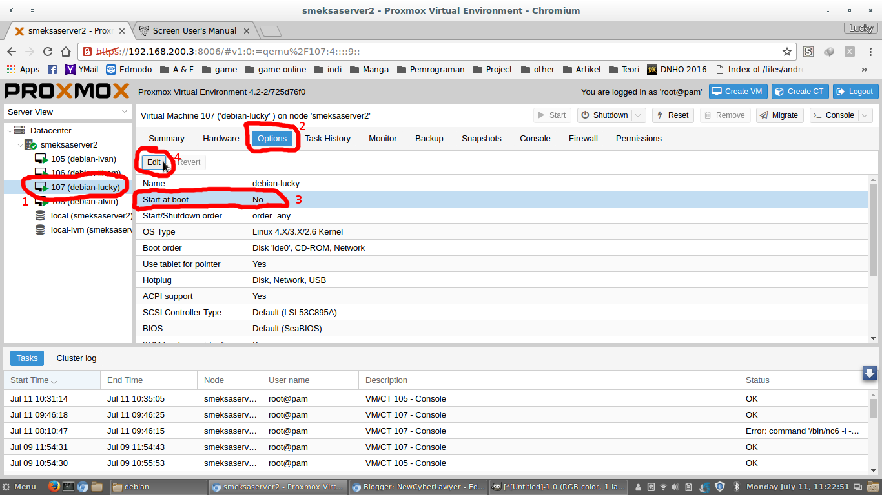
Task: Bookmark this page with the star icon
Action: (787, 52)
